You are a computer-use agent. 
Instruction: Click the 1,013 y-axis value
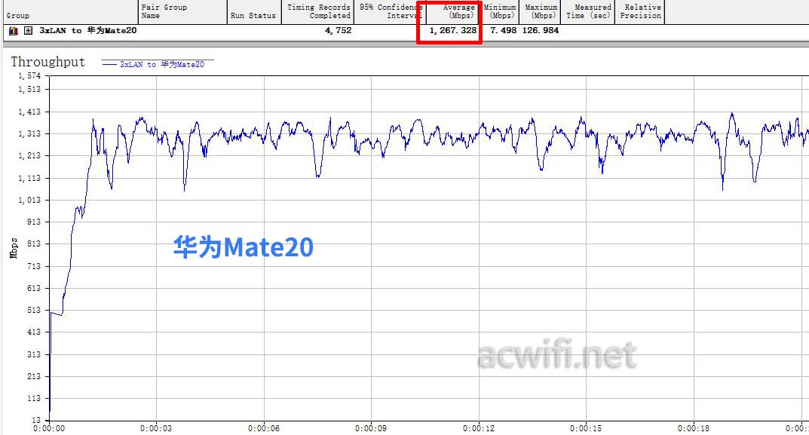29,201
